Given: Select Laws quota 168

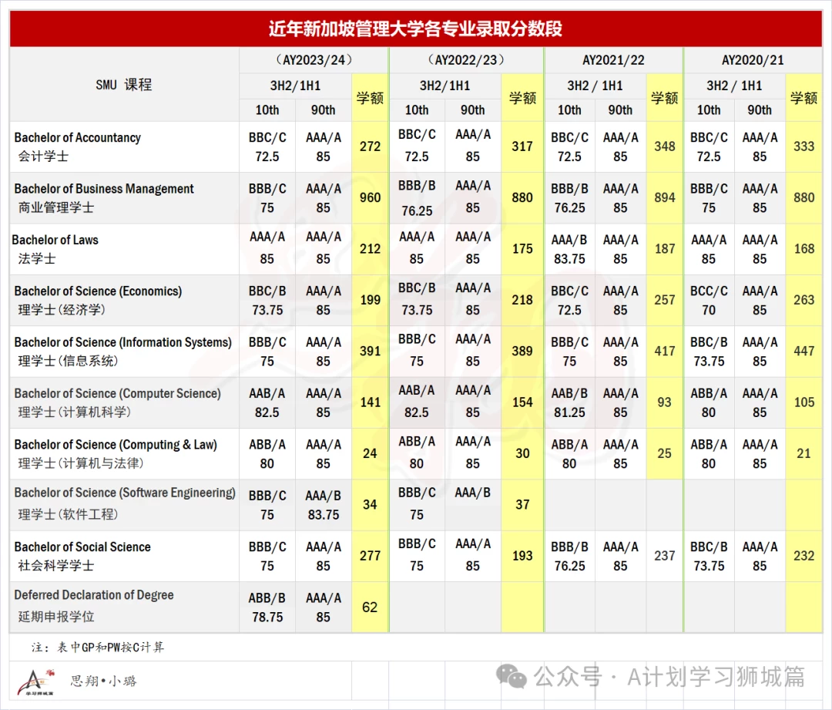Looking at the screenshot, I should [803, 249].
